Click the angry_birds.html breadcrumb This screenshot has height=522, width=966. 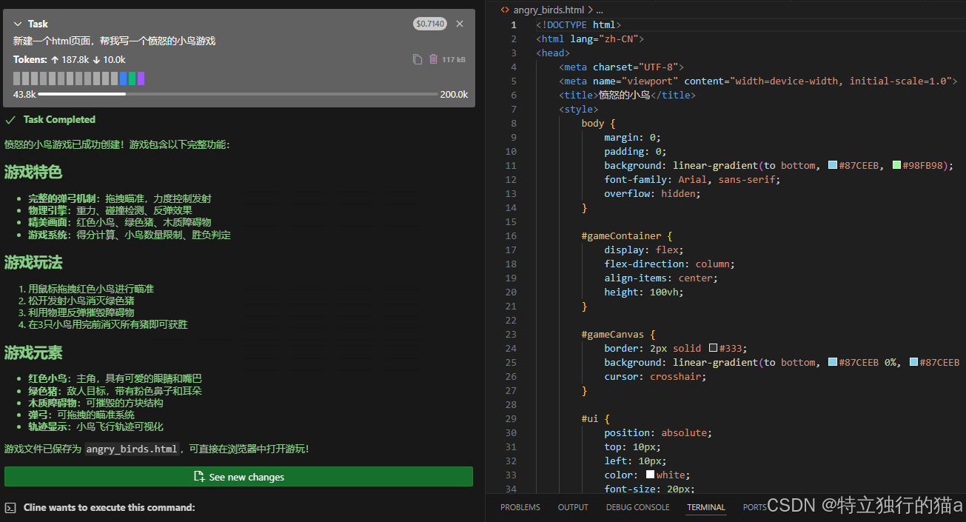[x=549, y=10]
